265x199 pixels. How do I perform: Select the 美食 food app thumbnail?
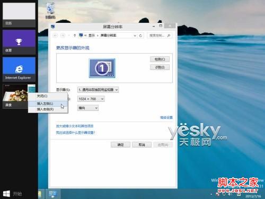(x=15, y=97)
